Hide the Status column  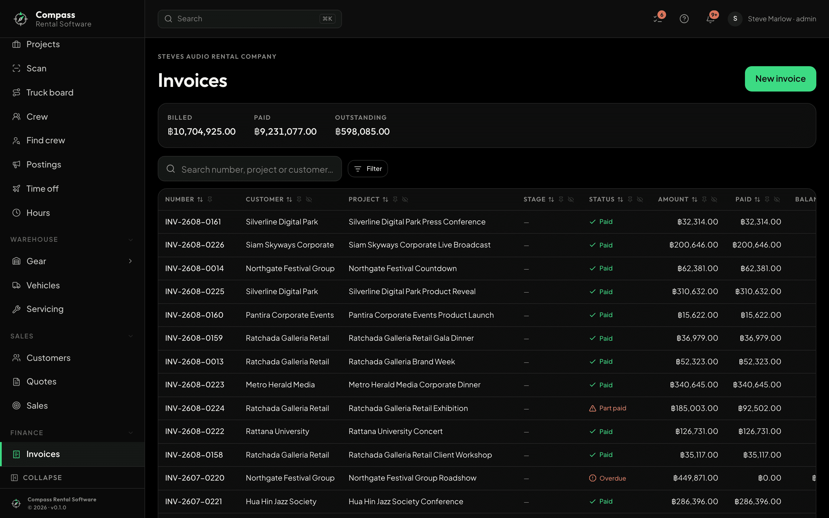(640, 199)
